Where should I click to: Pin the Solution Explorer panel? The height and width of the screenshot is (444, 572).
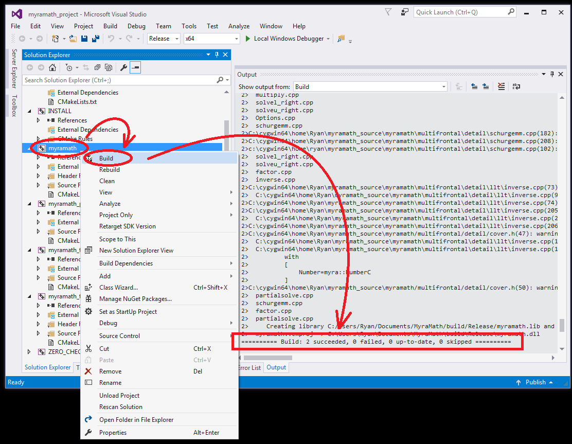(x=217, y=55)
